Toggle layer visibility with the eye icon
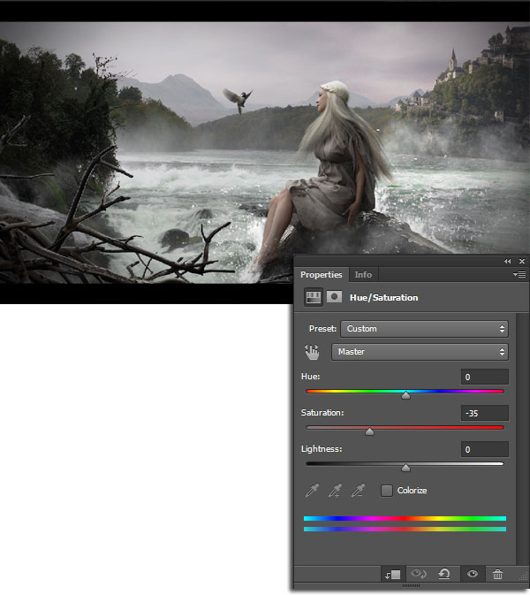Viewport: 530px width, 595px height. (473, 574)
